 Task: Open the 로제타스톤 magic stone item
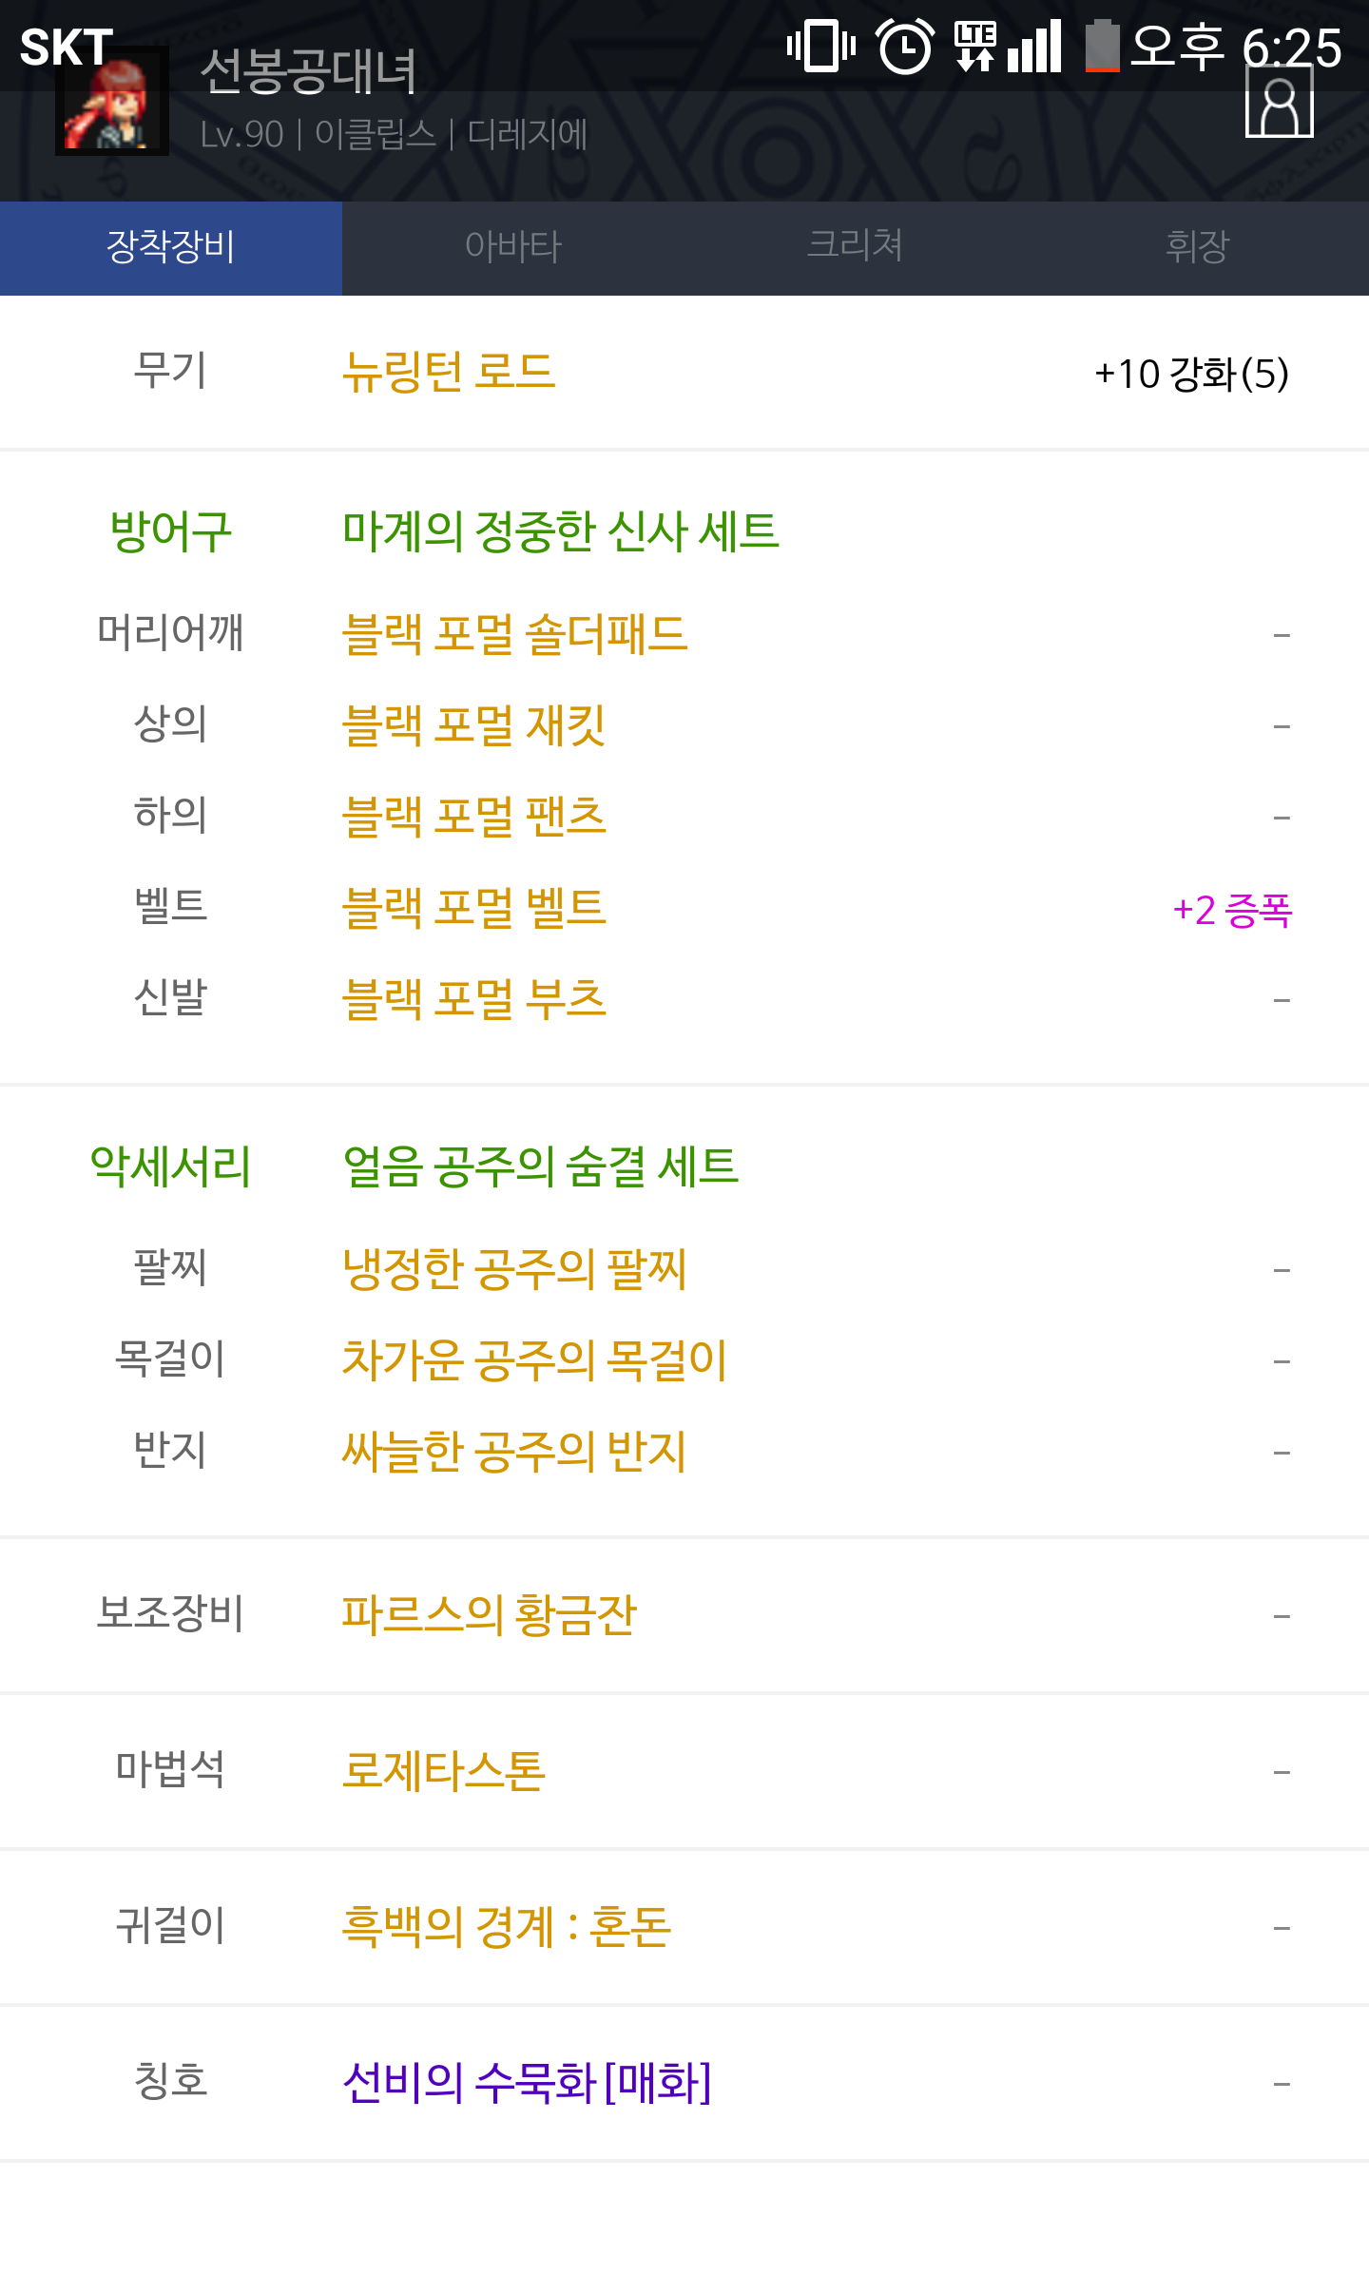444,1771
